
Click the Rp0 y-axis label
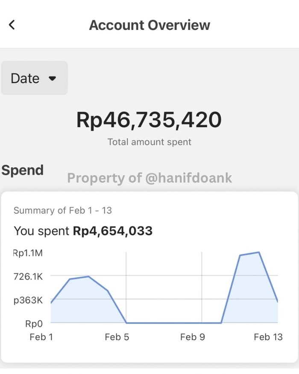click(x=34, y=324)
